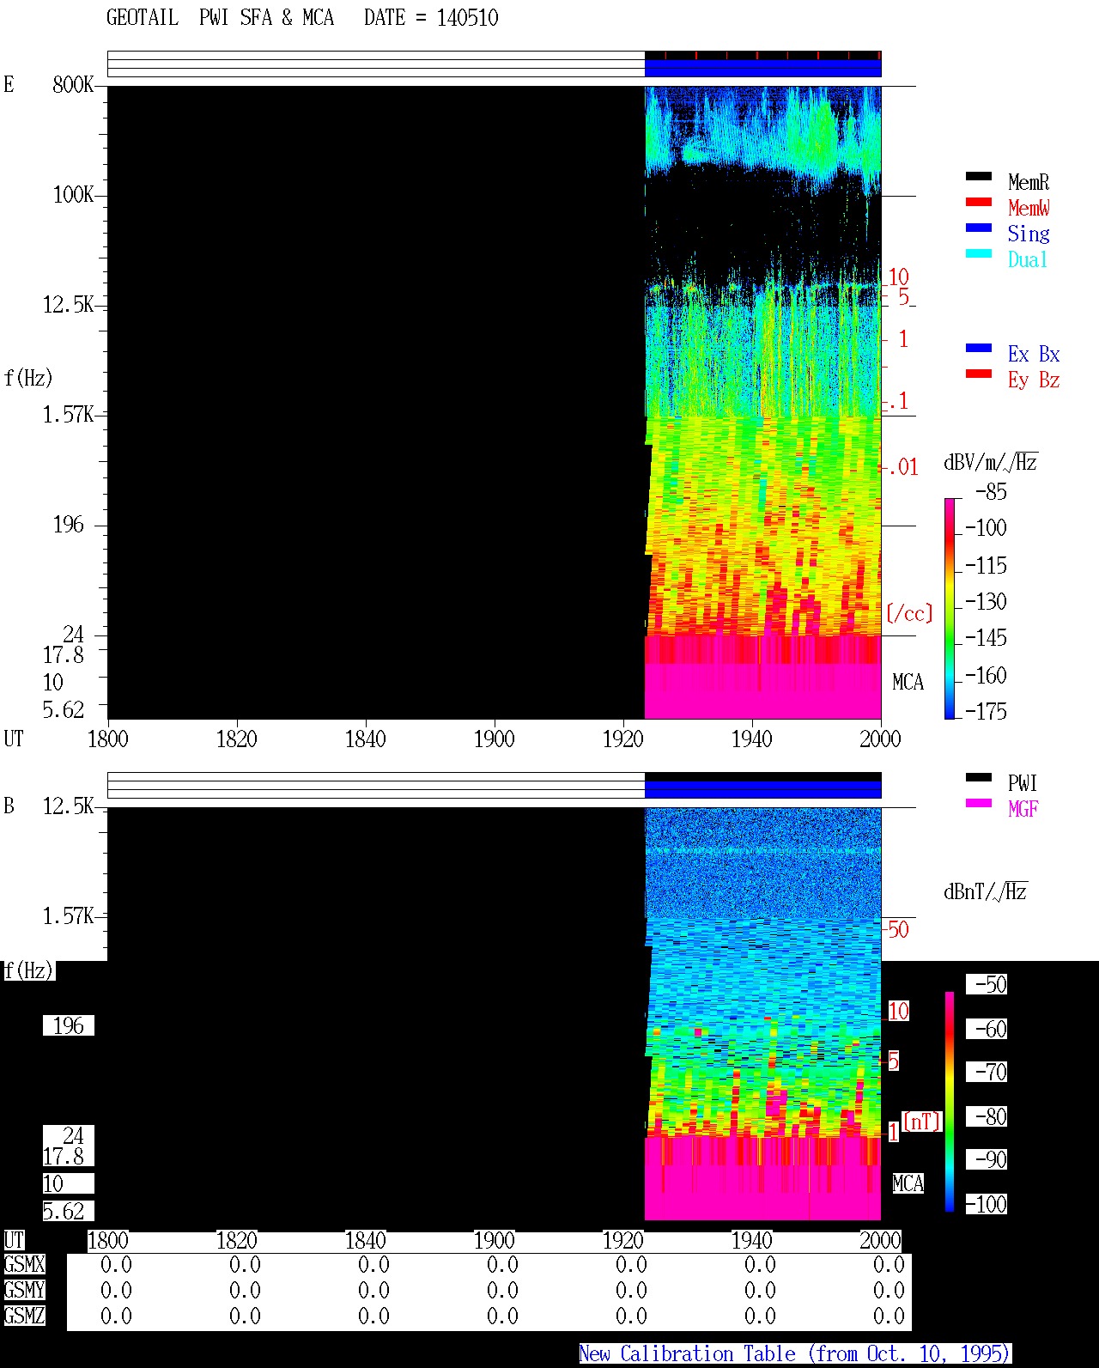
Task: Click the red ".01" density scale mark
Action: pyautogui.click(x=902, y=467)
